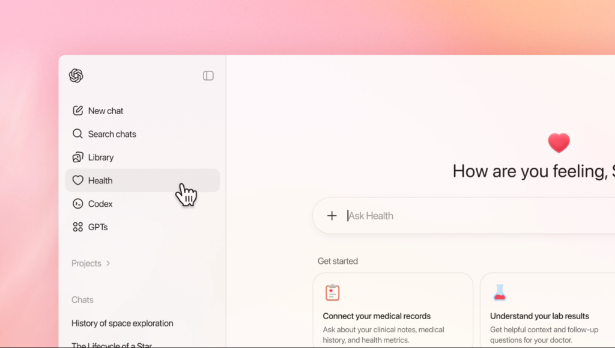Collapse the Chats section header
615x348 pixels.
point(82,300)
